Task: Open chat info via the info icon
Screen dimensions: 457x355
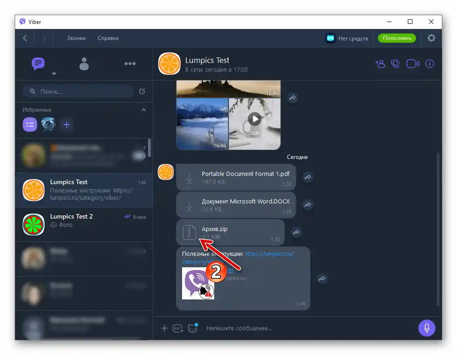Action: click(429, 64)
